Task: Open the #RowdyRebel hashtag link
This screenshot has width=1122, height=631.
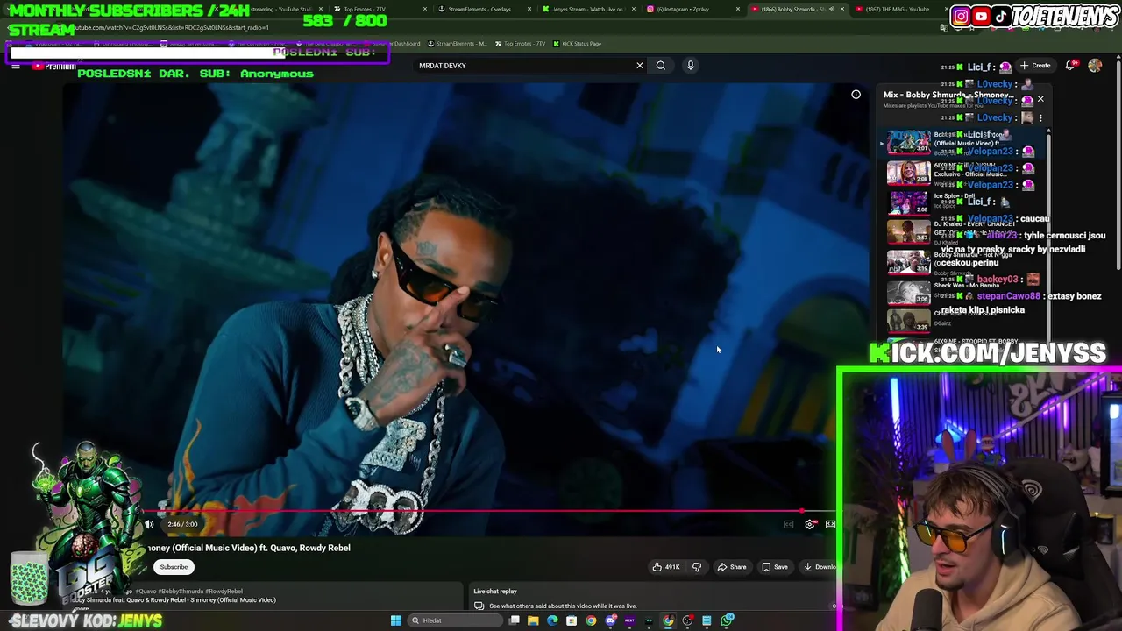Action: [224, 592]
